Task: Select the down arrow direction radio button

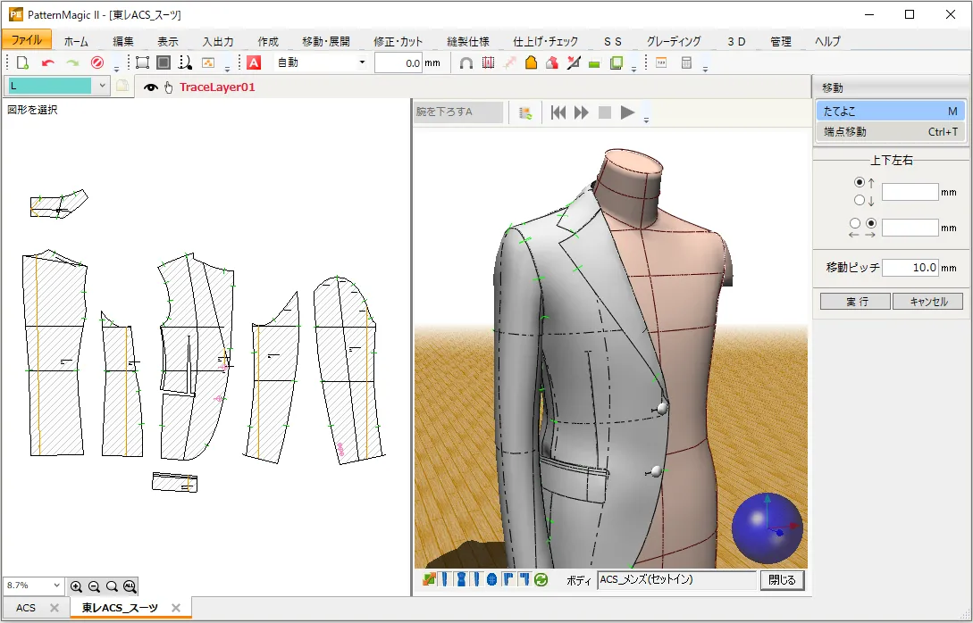Action: click(x=860, y=201)
